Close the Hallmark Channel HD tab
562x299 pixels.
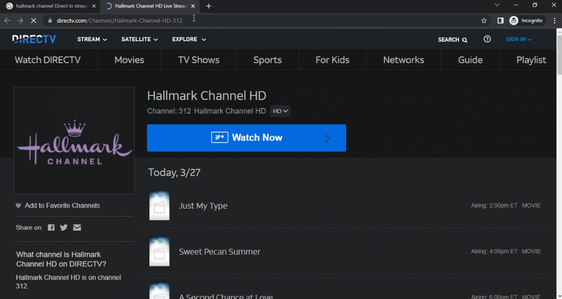[x=193, y=6]
